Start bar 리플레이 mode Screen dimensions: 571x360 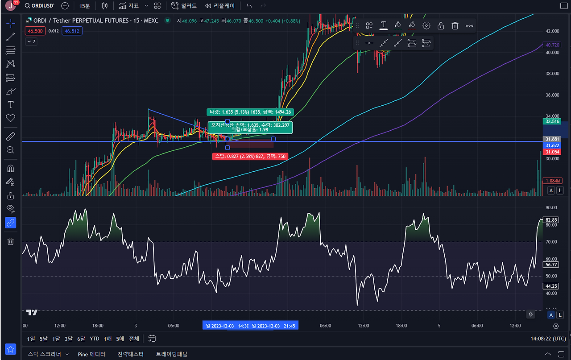pyautogui.click(x=219, y=6)
